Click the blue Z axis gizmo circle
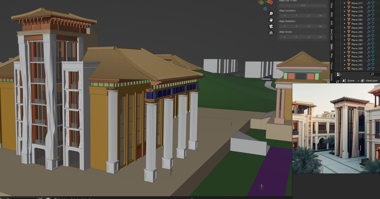Viewport: 380px width, 199px height. coord(265,9)
